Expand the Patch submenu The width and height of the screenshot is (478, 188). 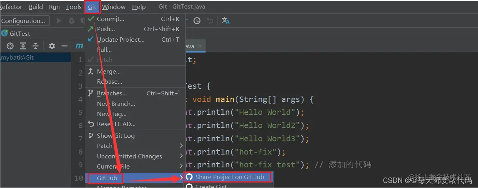click(135, 146)
